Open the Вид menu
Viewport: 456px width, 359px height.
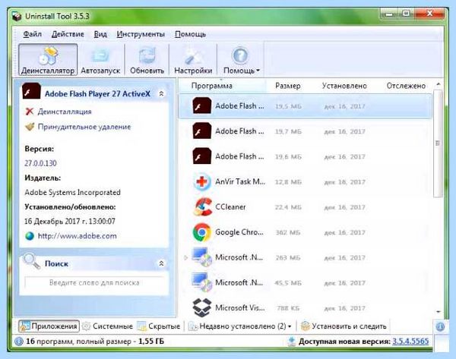click(x=100, y=34)
